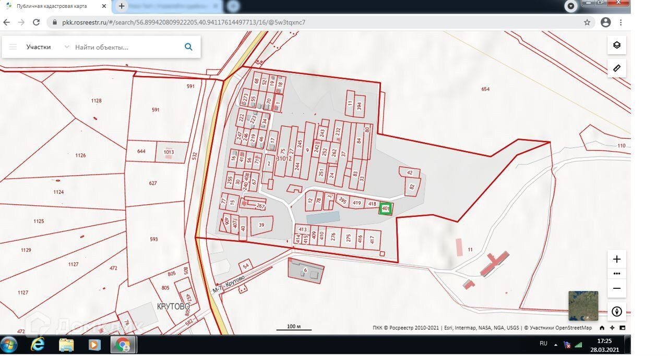The width and height of the screenshot is (668, 356).
Task: Open the map layers panel
Action: (616, 45)
